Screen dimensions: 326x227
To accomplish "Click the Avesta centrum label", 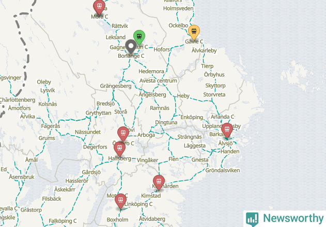I will tap(158, 80).
